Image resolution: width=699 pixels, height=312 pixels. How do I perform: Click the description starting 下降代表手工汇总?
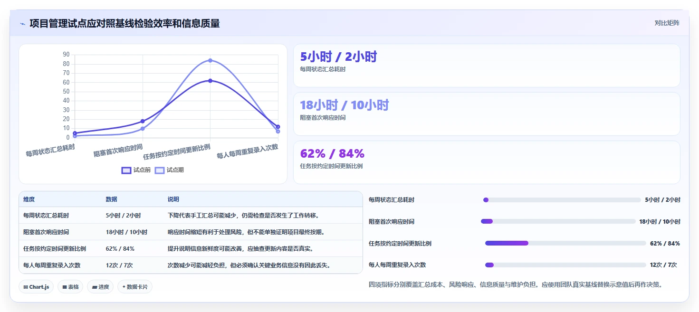point(243,216)
